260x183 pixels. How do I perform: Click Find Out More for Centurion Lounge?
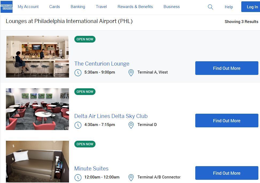(x=227, y=68)
